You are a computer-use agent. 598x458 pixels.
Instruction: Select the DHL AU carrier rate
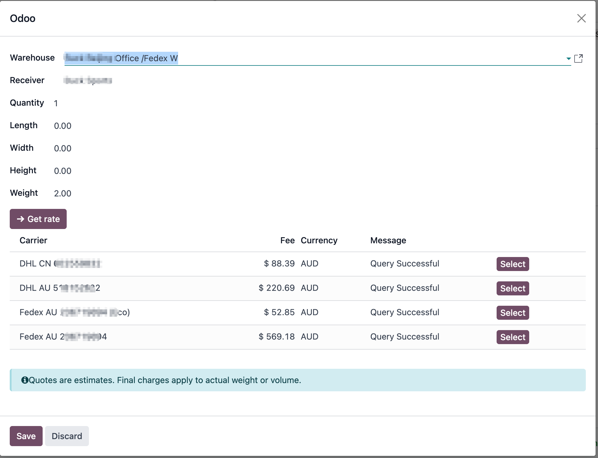[x=512, y=288]
